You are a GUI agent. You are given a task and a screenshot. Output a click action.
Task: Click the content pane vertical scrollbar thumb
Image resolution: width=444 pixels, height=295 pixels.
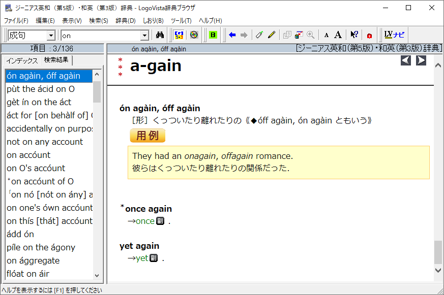pos(438,252)
